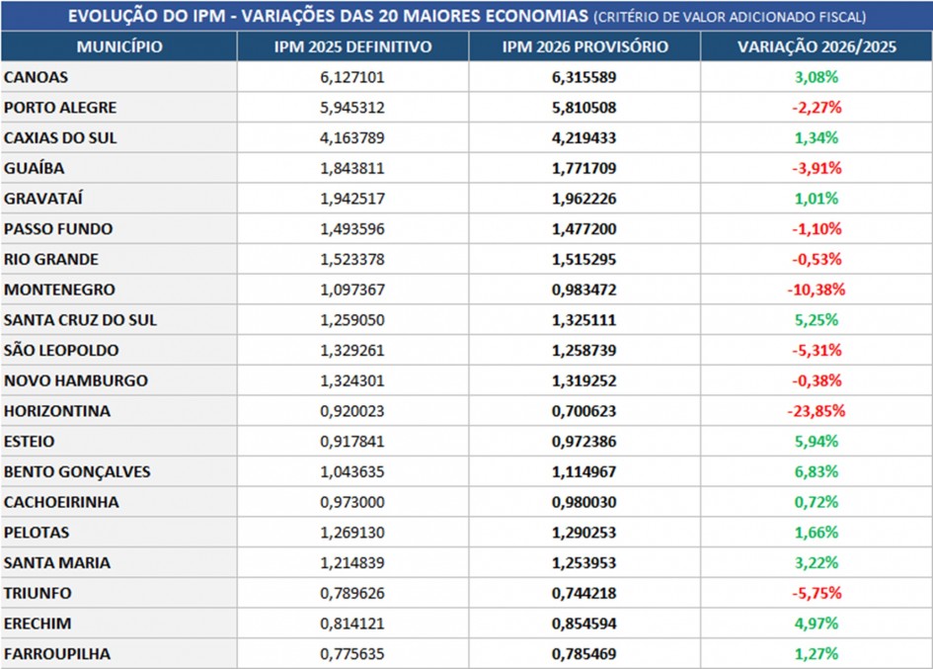Screen dimensions: 933x669
Task: Click the 0,973000 value for Cachoeirinha
Action: pyautogui.click(x=352, y=502)
